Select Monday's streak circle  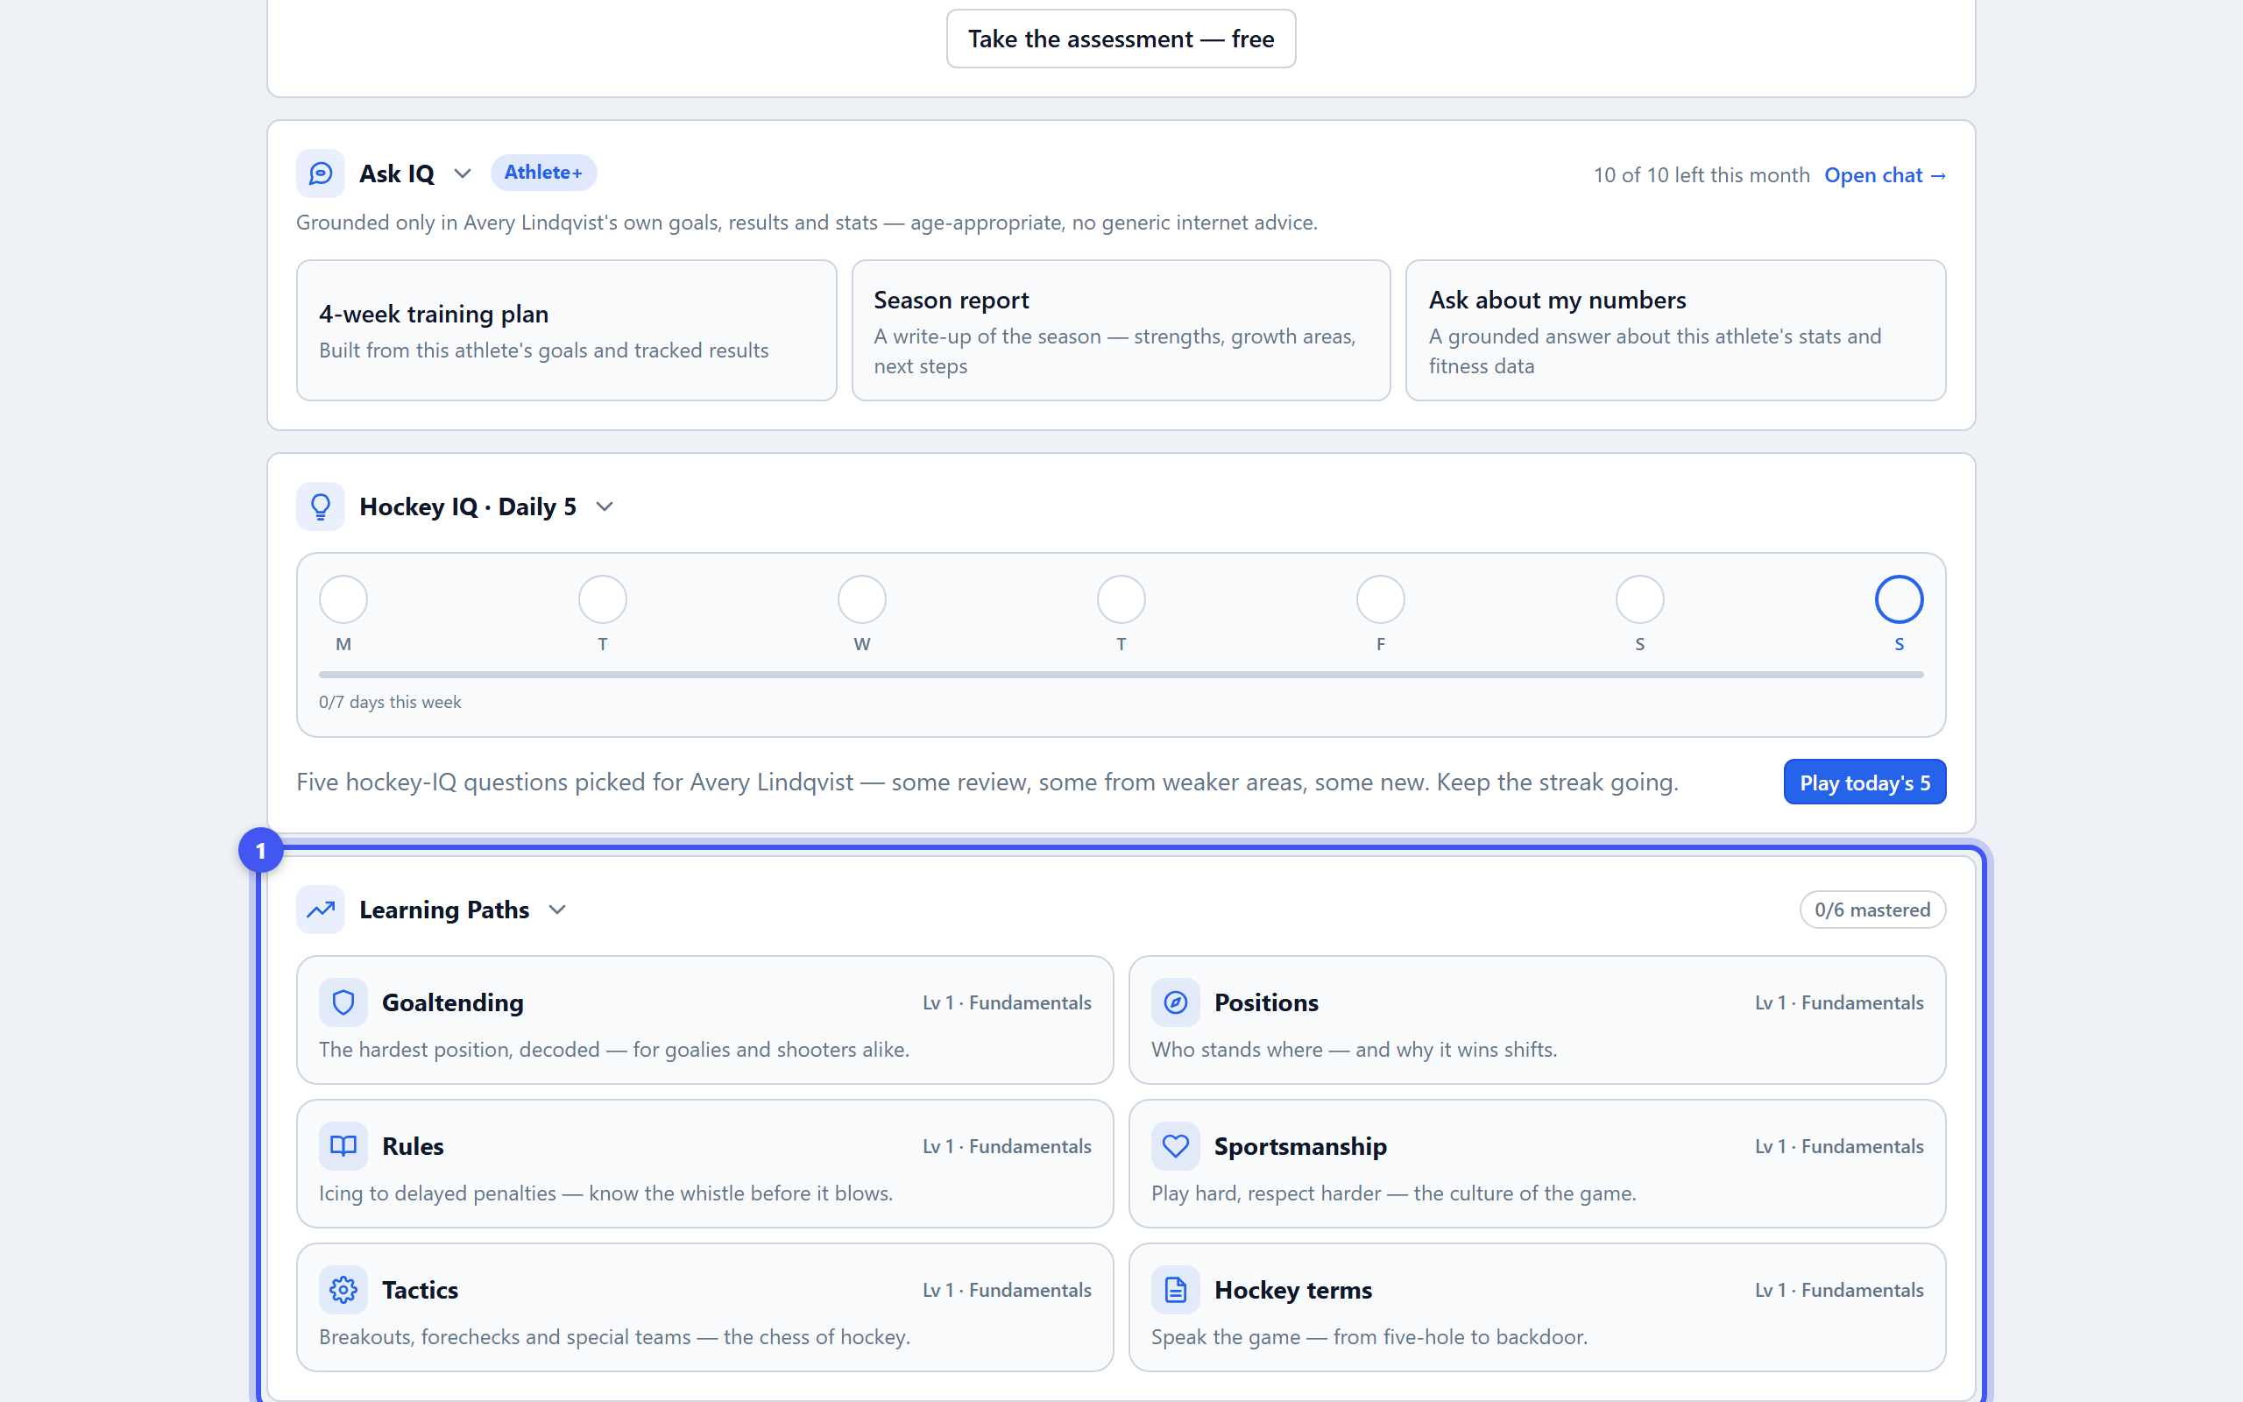[x=343, y=599]
